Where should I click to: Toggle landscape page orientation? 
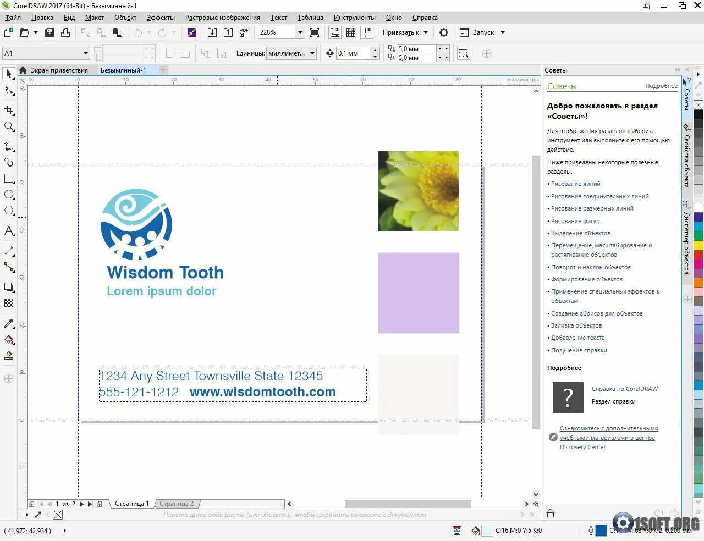click(185, 54)
